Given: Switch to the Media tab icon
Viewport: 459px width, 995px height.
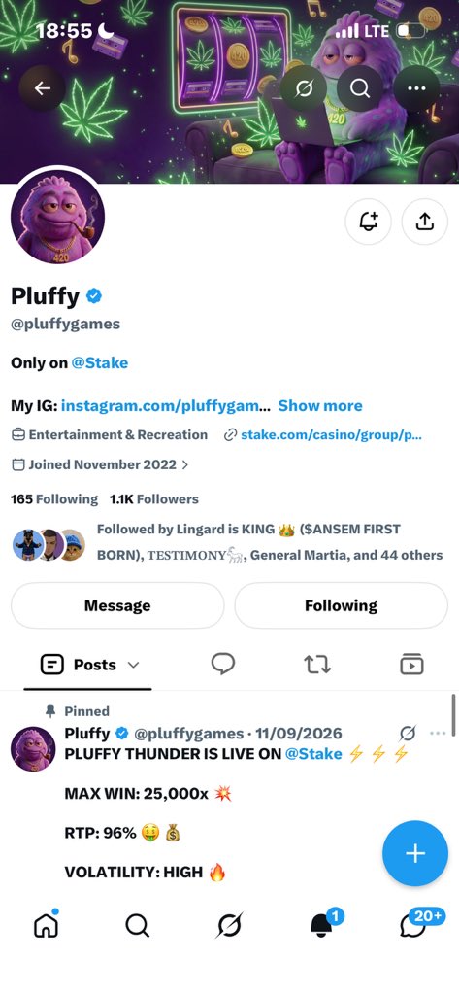Looking at the screenshot, I should pyautogui.click(x=412, y=665).
